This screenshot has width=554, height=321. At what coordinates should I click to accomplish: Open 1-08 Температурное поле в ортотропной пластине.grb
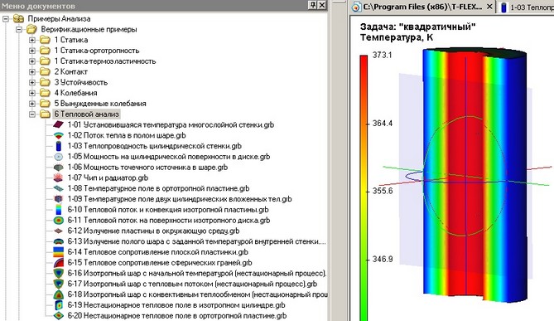[x=159, y=188]
